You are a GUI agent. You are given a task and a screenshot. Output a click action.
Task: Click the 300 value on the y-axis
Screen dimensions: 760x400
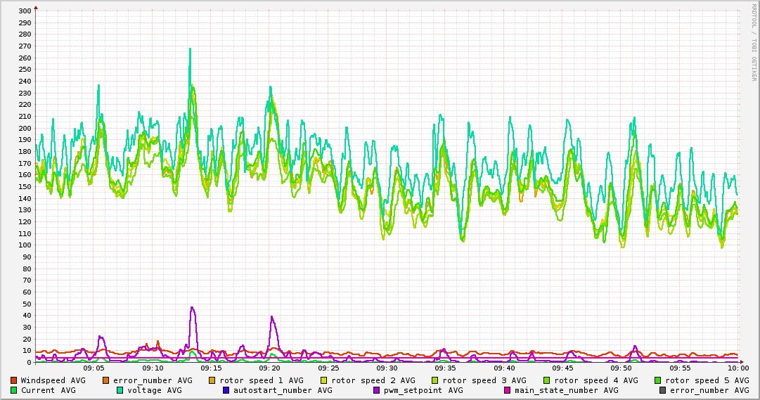25,11
